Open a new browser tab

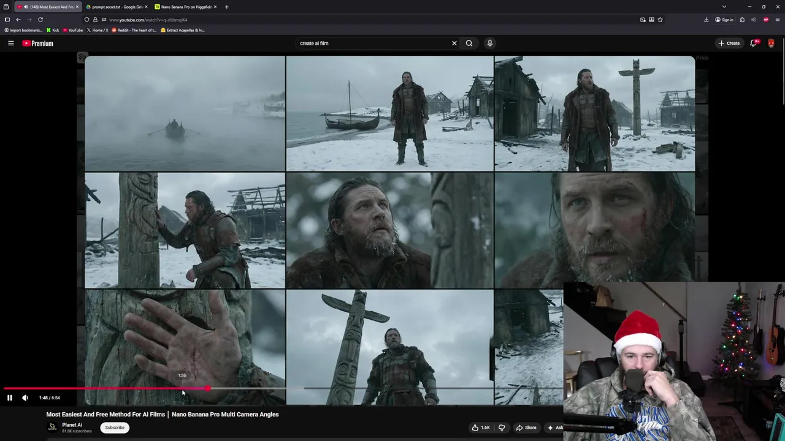tap(226, 7)
